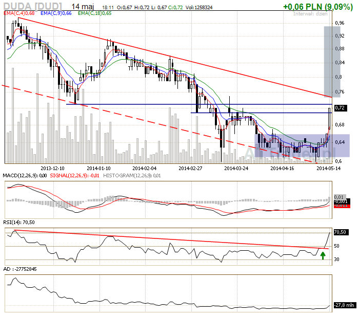Click the MACD(12,26,9): 0,00 label
The height and width of the screenshot is (315, 359).
[x=25, y=176]
